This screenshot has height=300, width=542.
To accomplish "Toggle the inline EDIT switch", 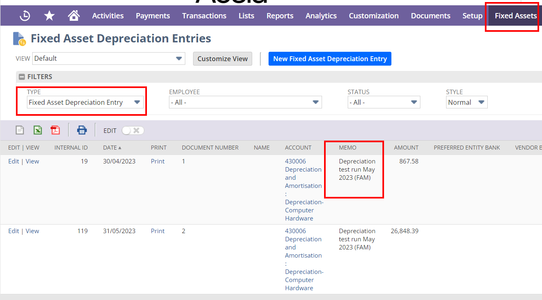I will click(133, 130).
